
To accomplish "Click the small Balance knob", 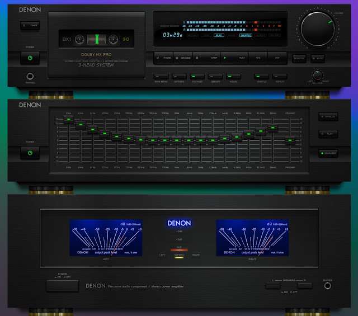I will click(x=318, y=76).
